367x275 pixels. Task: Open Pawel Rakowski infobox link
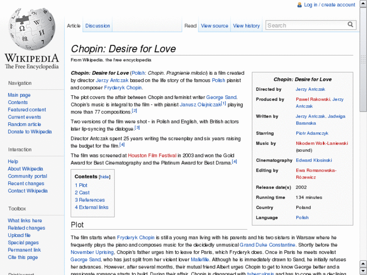tap(313, 99)
